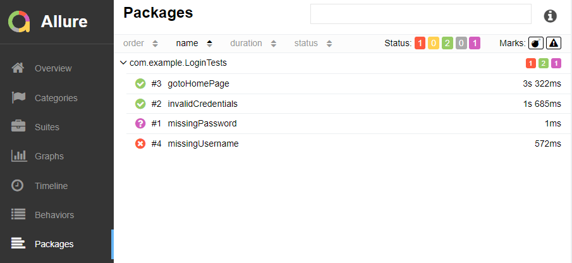The height and width of the screenshot is (263, 572).
Task: Click the Suites briefcase icon
Action: [x=18, y=126]
